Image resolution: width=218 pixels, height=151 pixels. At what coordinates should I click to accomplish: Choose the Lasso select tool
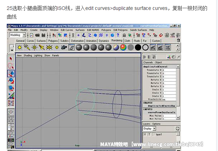(11, 66)
